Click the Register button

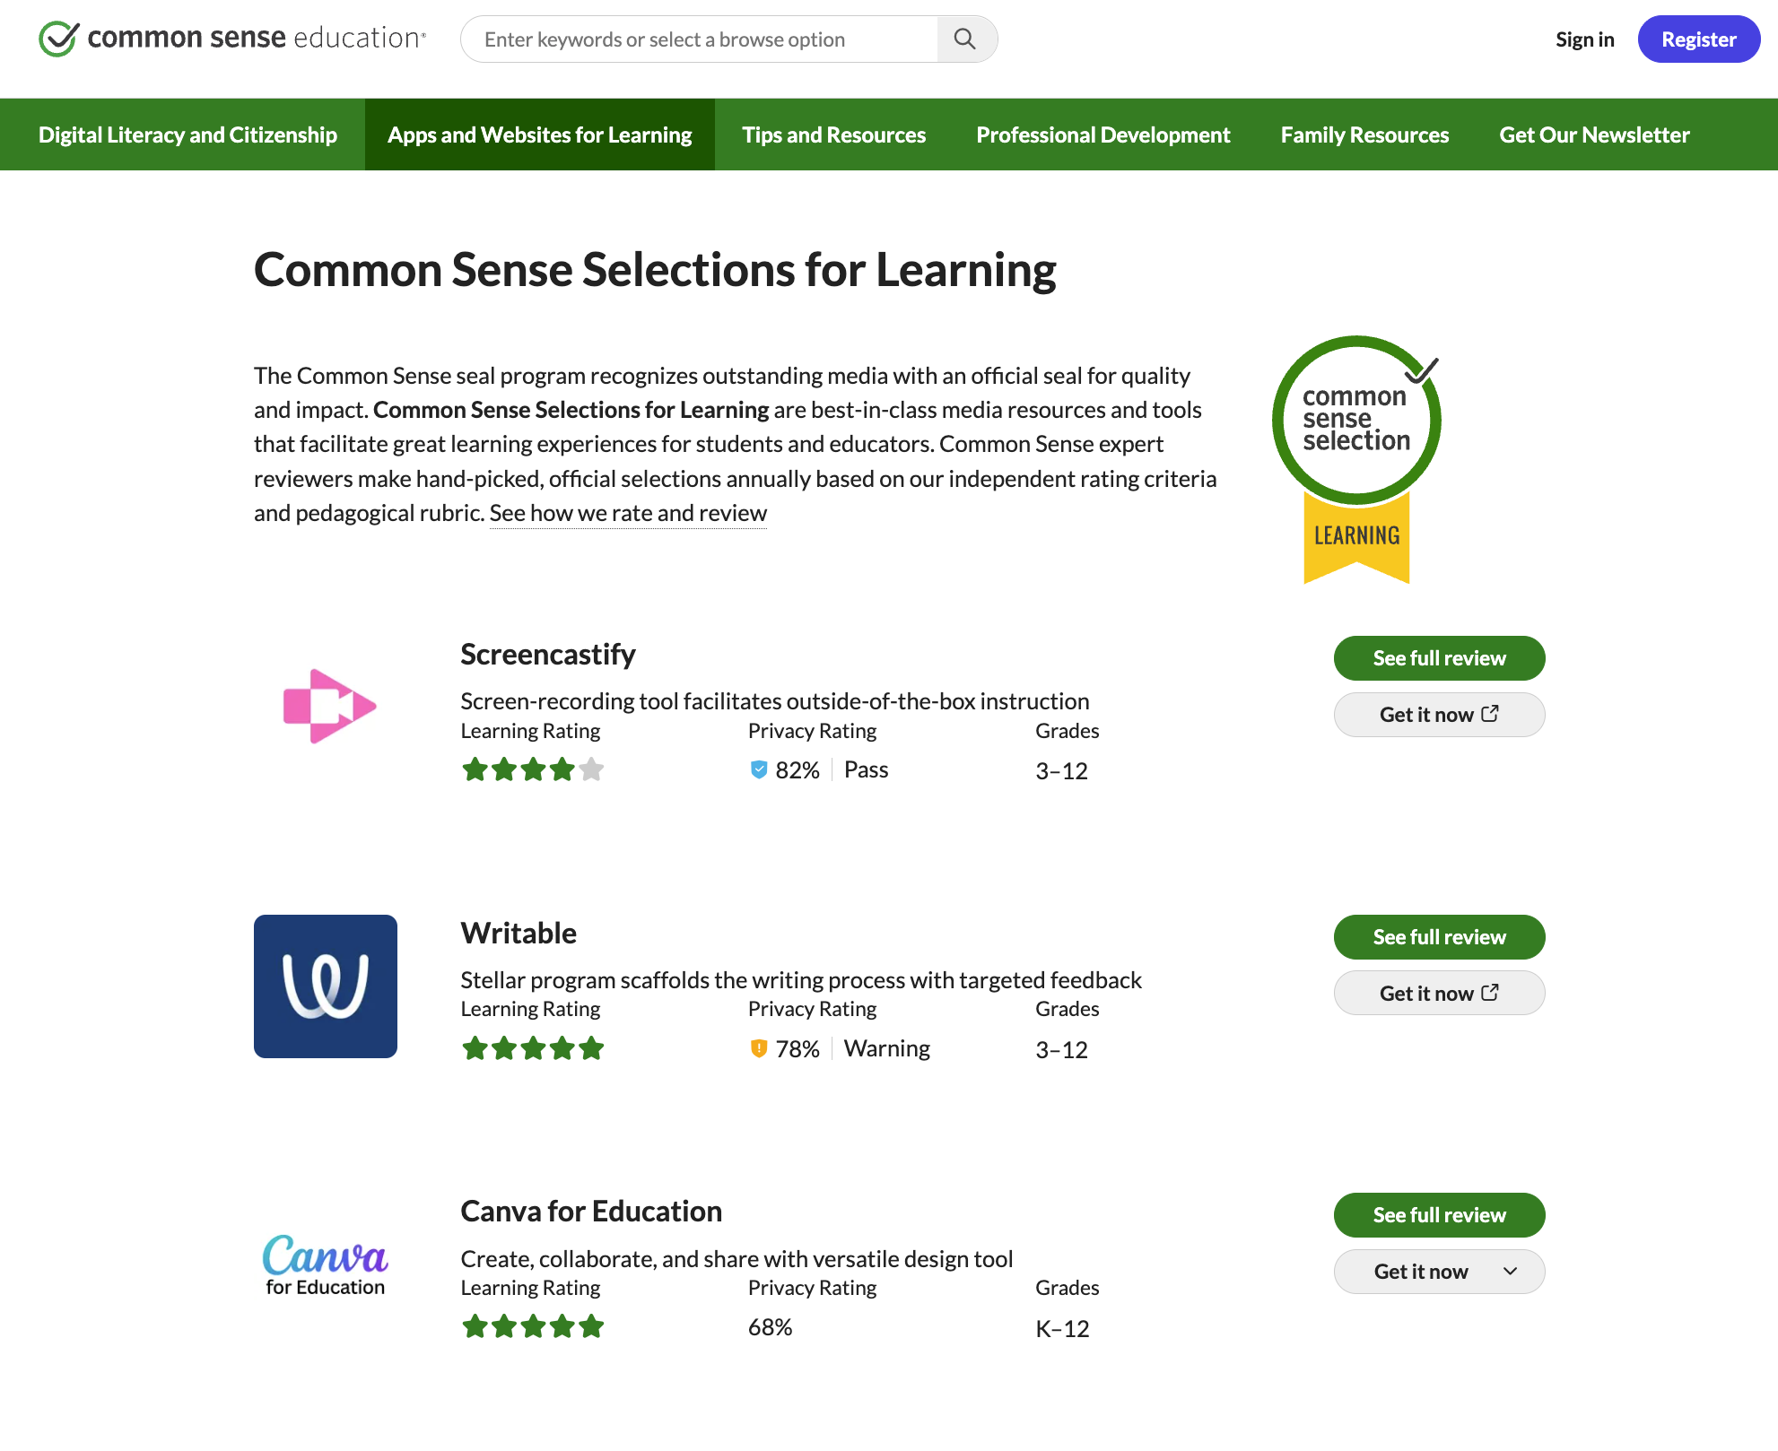1699,39
